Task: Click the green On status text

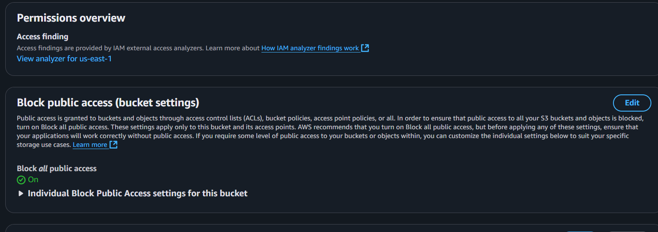Action: pyautogui.click(x=33, y=180)
